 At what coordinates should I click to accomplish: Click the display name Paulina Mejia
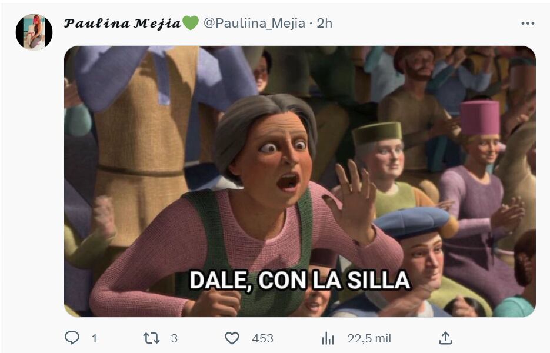point(122,24)
